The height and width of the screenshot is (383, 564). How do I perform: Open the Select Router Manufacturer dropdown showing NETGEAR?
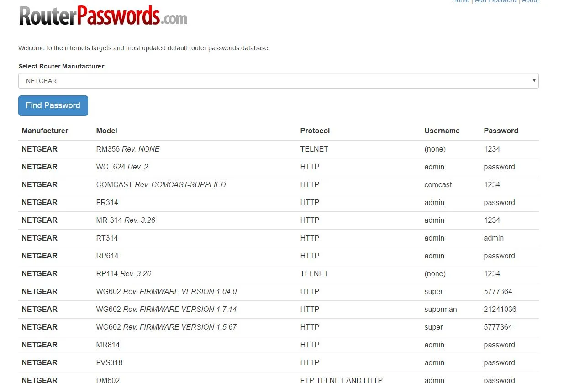[x=278, y=81]
